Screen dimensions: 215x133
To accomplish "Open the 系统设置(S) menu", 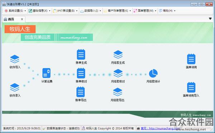I will 16,11.
